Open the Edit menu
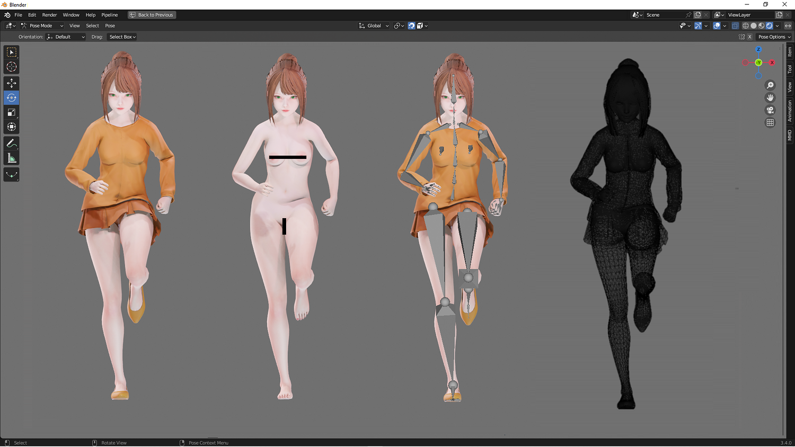The image size is (795, 447). (x=32, y=15)
